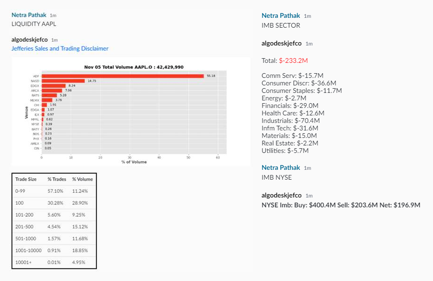Select algodeskjefco username above the Total line
The width and height of the screenshot is (433, 281).
click(281, 43)
